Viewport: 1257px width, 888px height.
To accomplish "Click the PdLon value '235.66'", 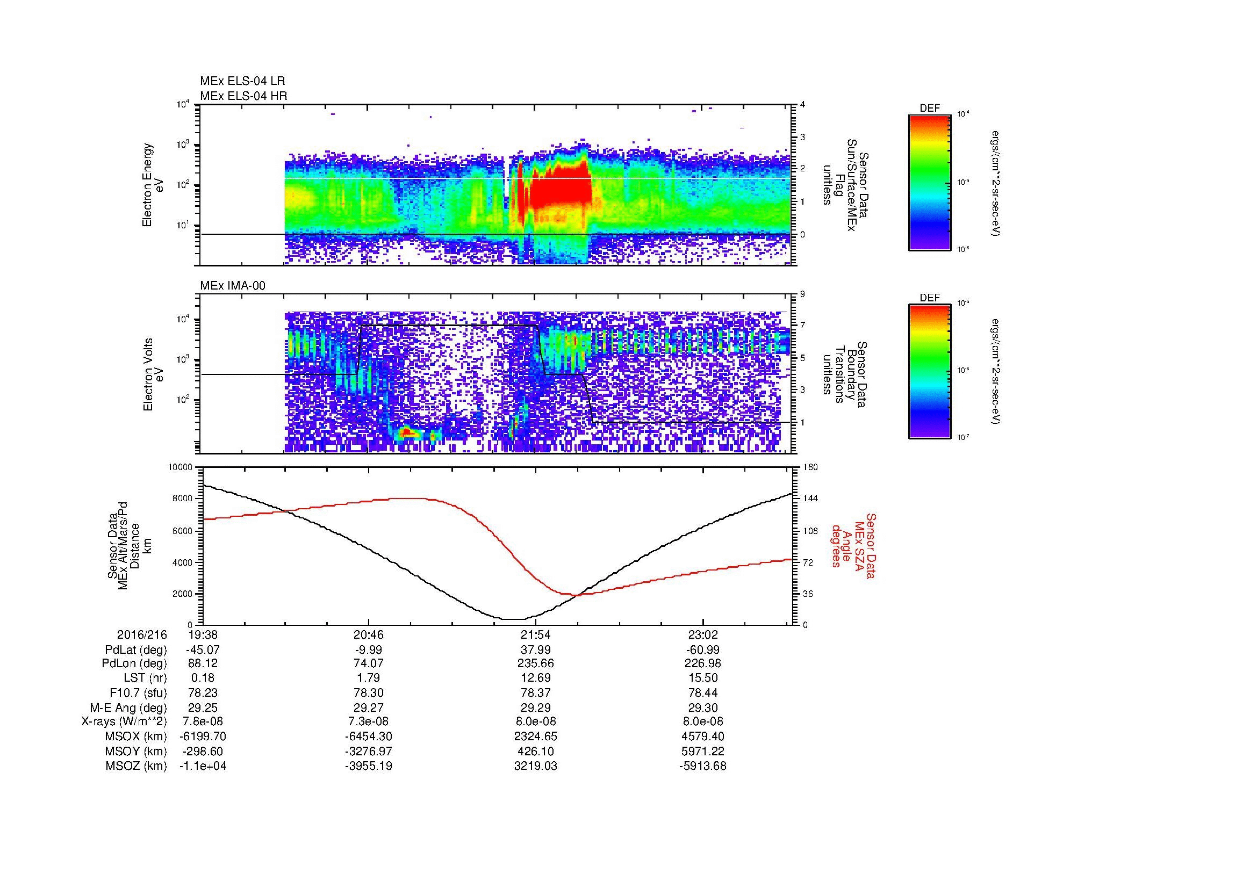I will tap(535, 663).
